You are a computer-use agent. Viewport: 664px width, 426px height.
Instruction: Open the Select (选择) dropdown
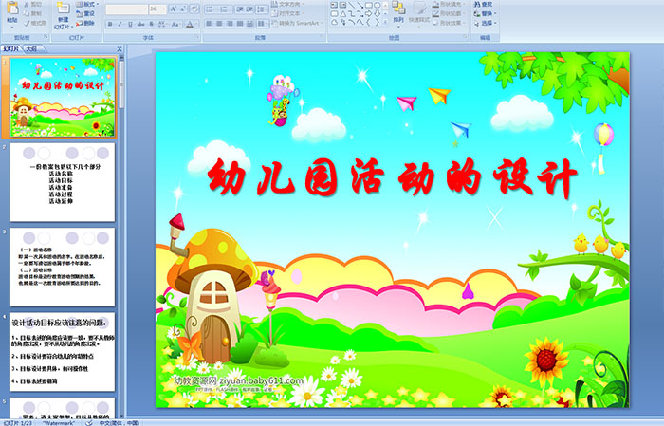(486, 23)
